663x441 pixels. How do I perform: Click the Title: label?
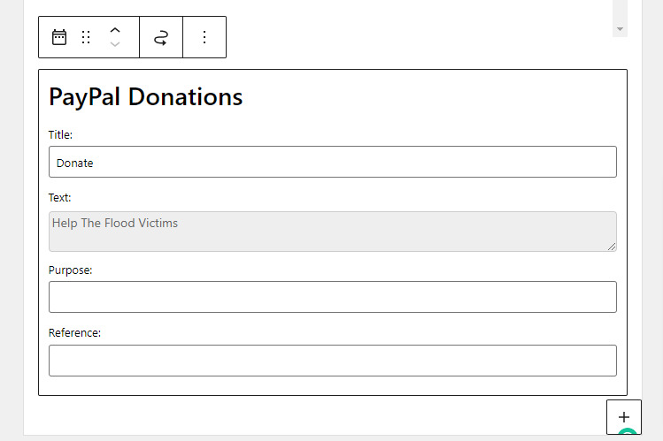(60, 135)
